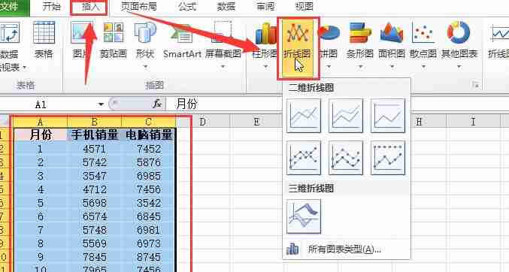Select column E header
The width and height of the screenshot is (509, 272).
[x=256, y=122]
